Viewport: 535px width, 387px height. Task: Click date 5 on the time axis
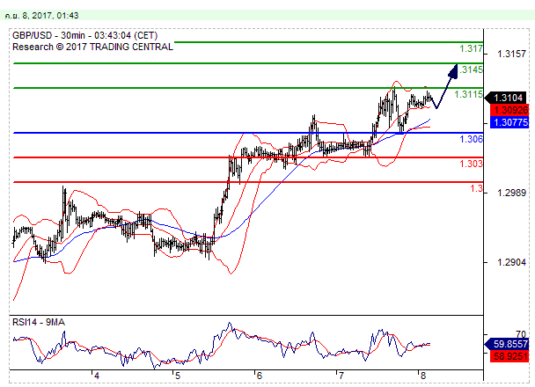(x=177, y=376)
